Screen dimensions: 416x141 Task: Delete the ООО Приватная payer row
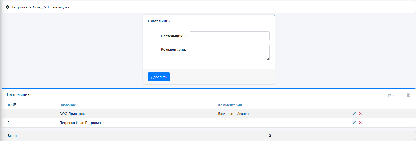[360, 114]
